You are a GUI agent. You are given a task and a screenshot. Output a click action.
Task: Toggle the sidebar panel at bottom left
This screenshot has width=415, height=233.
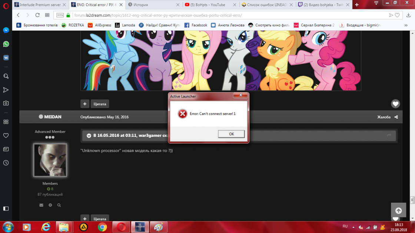pyautogui.click(x=6, y=209)
